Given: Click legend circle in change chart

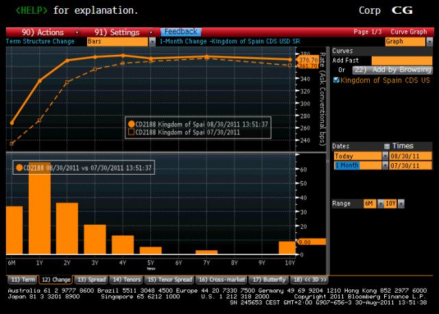Looking at the screenshot, I should click(19, 168).
